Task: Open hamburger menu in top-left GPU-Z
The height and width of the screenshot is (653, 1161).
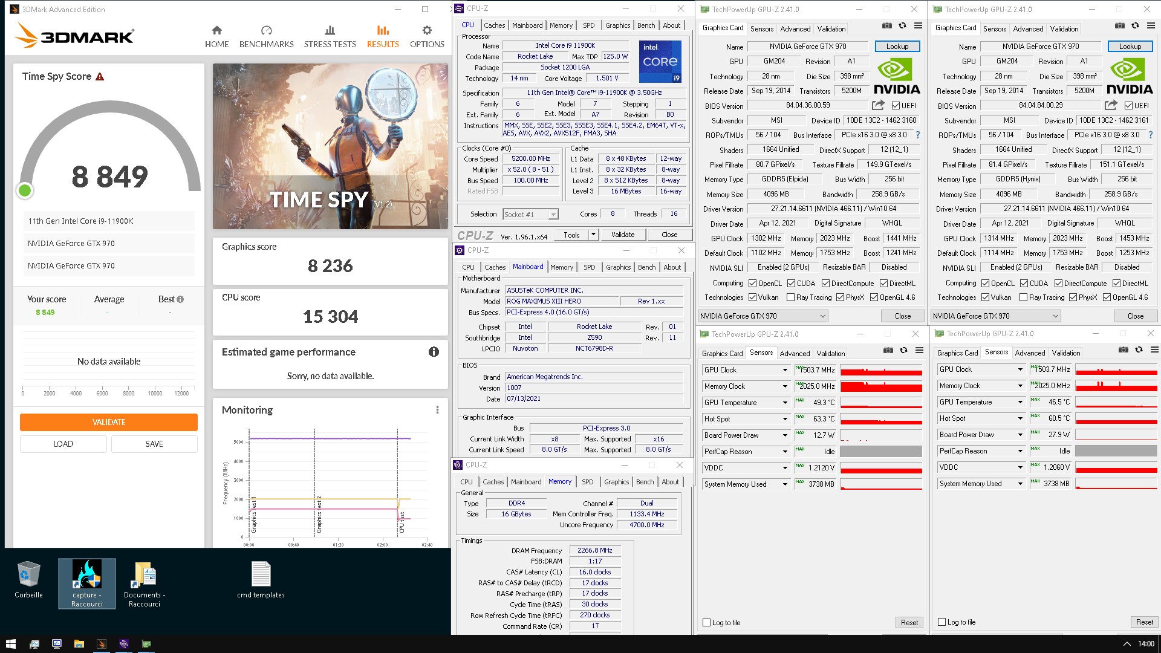Action: pyautogui.click(x=918, y=26)
